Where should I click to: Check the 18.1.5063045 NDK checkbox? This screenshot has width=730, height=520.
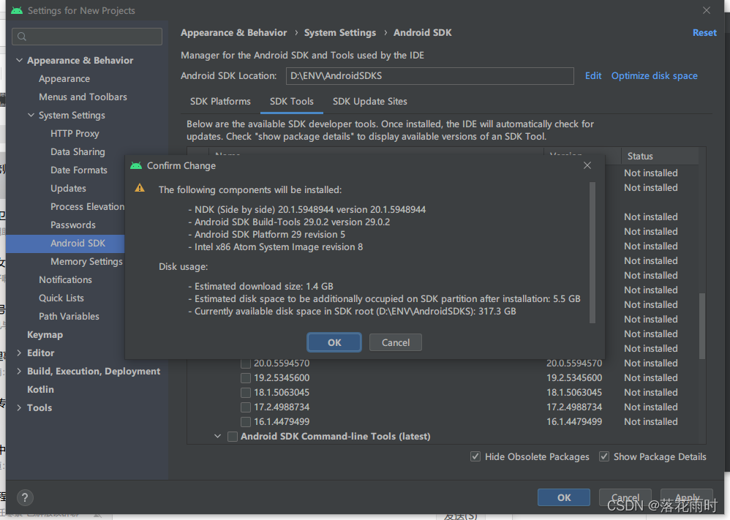(246, 393)
